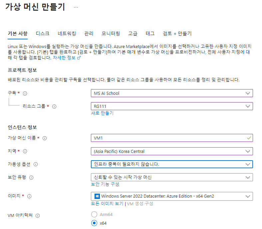Open the 자세한 정보 link
262x229 pixels.
[x=64, y=58]
